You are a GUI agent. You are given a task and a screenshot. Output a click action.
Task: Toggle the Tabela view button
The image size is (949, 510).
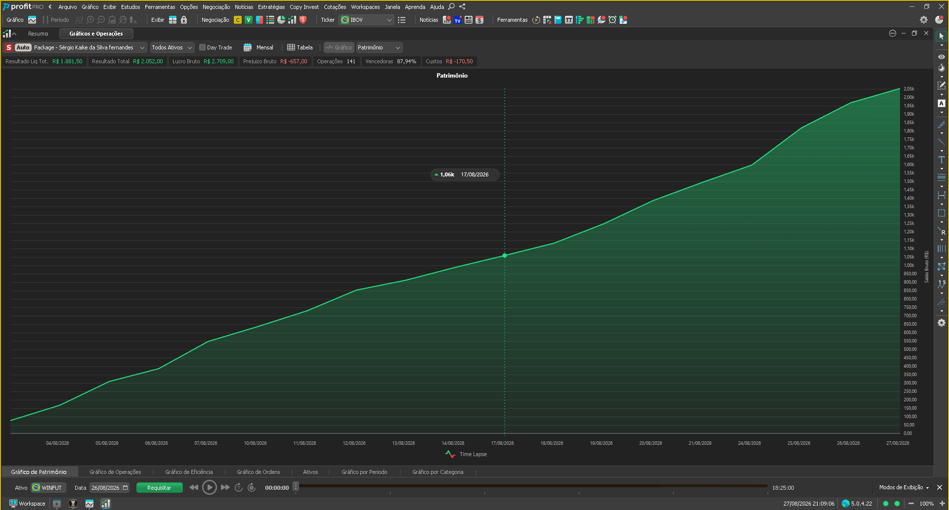click(300, 47)
